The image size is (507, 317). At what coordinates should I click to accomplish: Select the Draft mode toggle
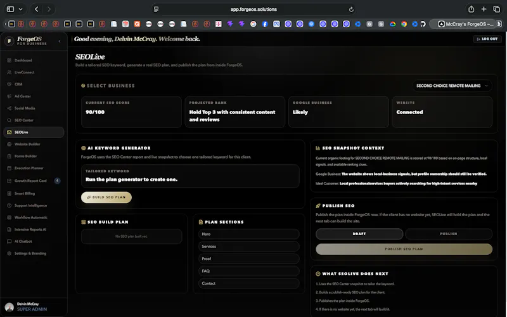coord(359,233)
